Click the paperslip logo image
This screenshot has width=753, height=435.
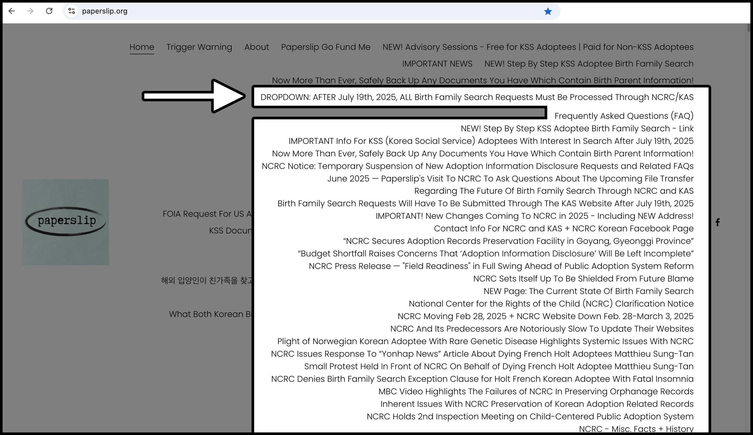pos(66,222)
